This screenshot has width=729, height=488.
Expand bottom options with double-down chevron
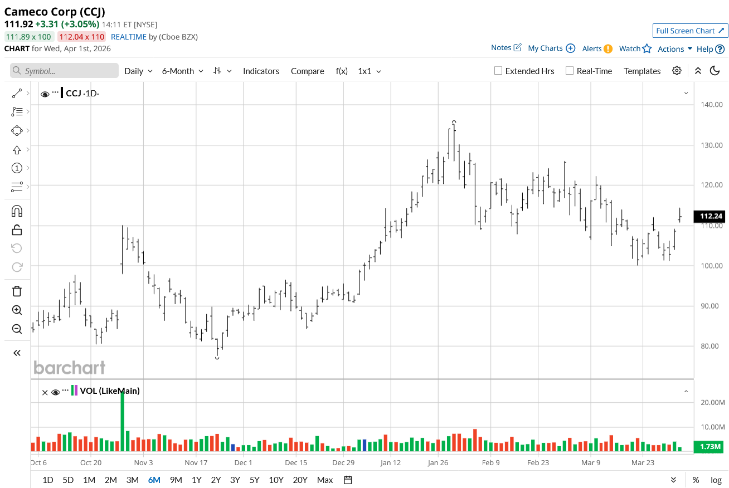tap(673, 480)
